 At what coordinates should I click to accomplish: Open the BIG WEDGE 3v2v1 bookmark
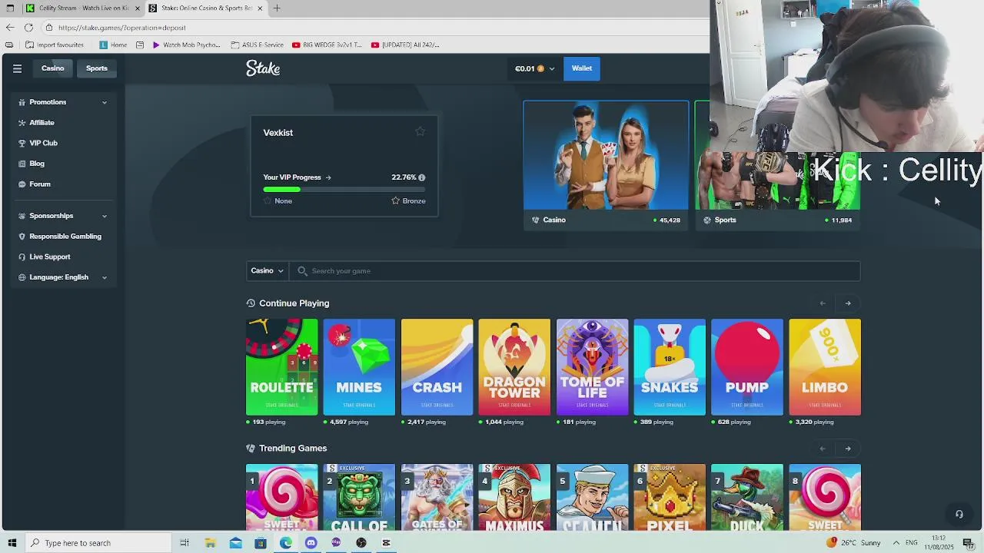tap(327, 45)
